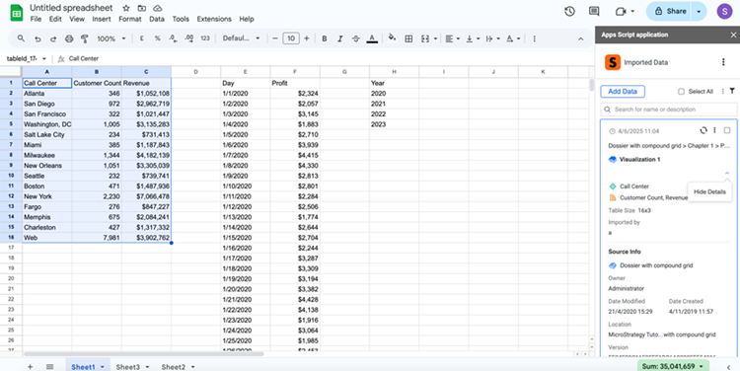The height and width of the screenshot is (371, 740).
Task: Collapse the menus with the up chevron
Action: pos(581,38)
